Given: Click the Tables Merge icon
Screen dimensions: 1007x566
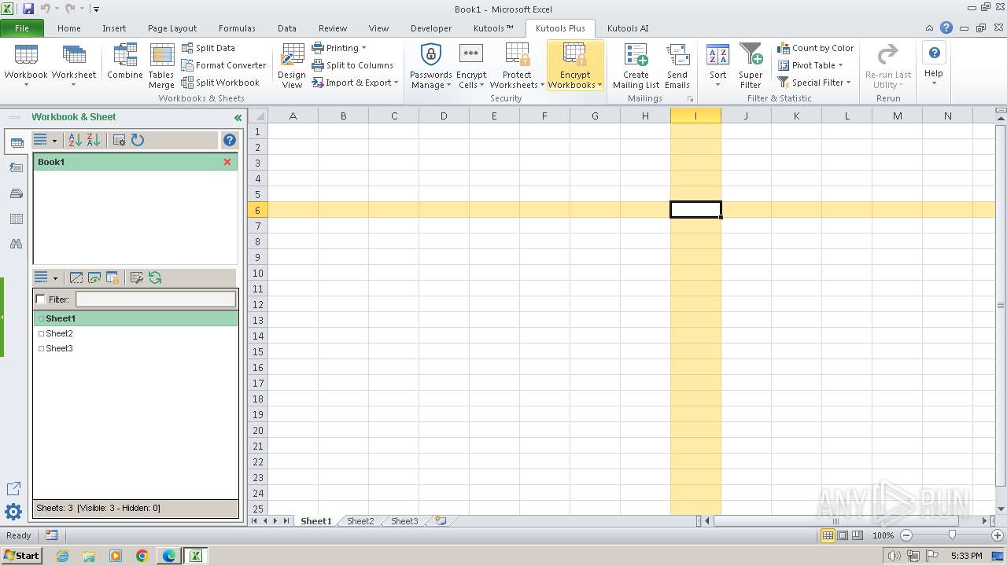Looking at the screenshot, I should tap(161, 66).
